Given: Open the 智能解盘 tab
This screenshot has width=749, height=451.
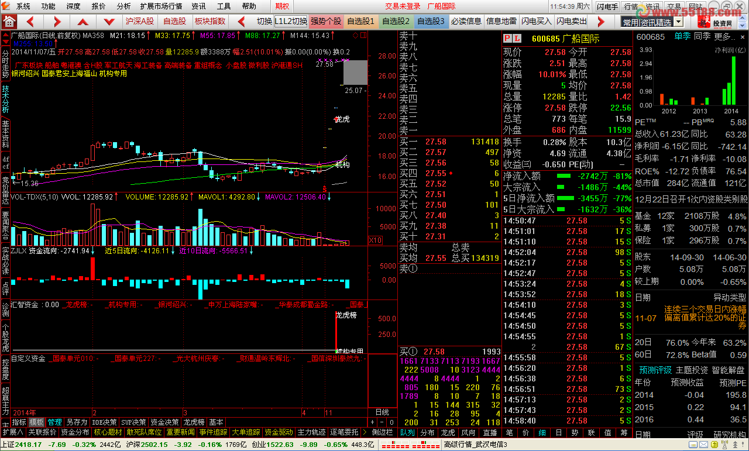Looking at the screenshot, I should (728, 370).
